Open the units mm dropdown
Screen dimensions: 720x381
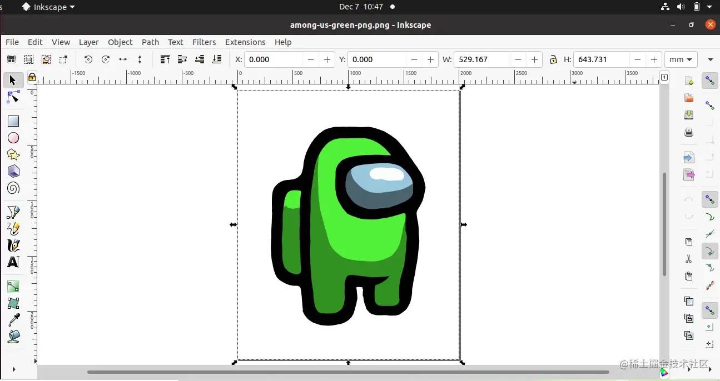coord(681,59)
